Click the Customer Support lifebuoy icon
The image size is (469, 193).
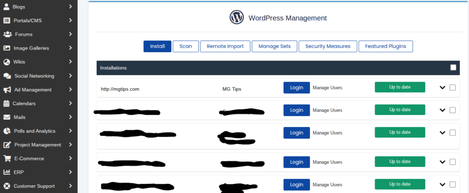tap(6, 186)
